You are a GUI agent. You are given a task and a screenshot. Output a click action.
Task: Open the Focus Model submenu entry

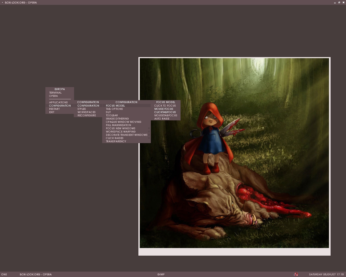127,105
